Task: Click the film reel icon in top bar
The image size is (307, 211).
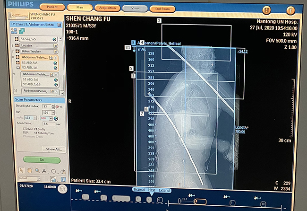Action: [x=267, y=9]
